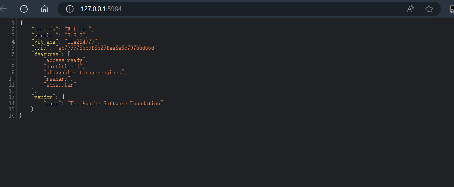This screenshot has width=454, height=187.
Task: Click the version value "3.3.2"
Action: click(x=76, y=35)
